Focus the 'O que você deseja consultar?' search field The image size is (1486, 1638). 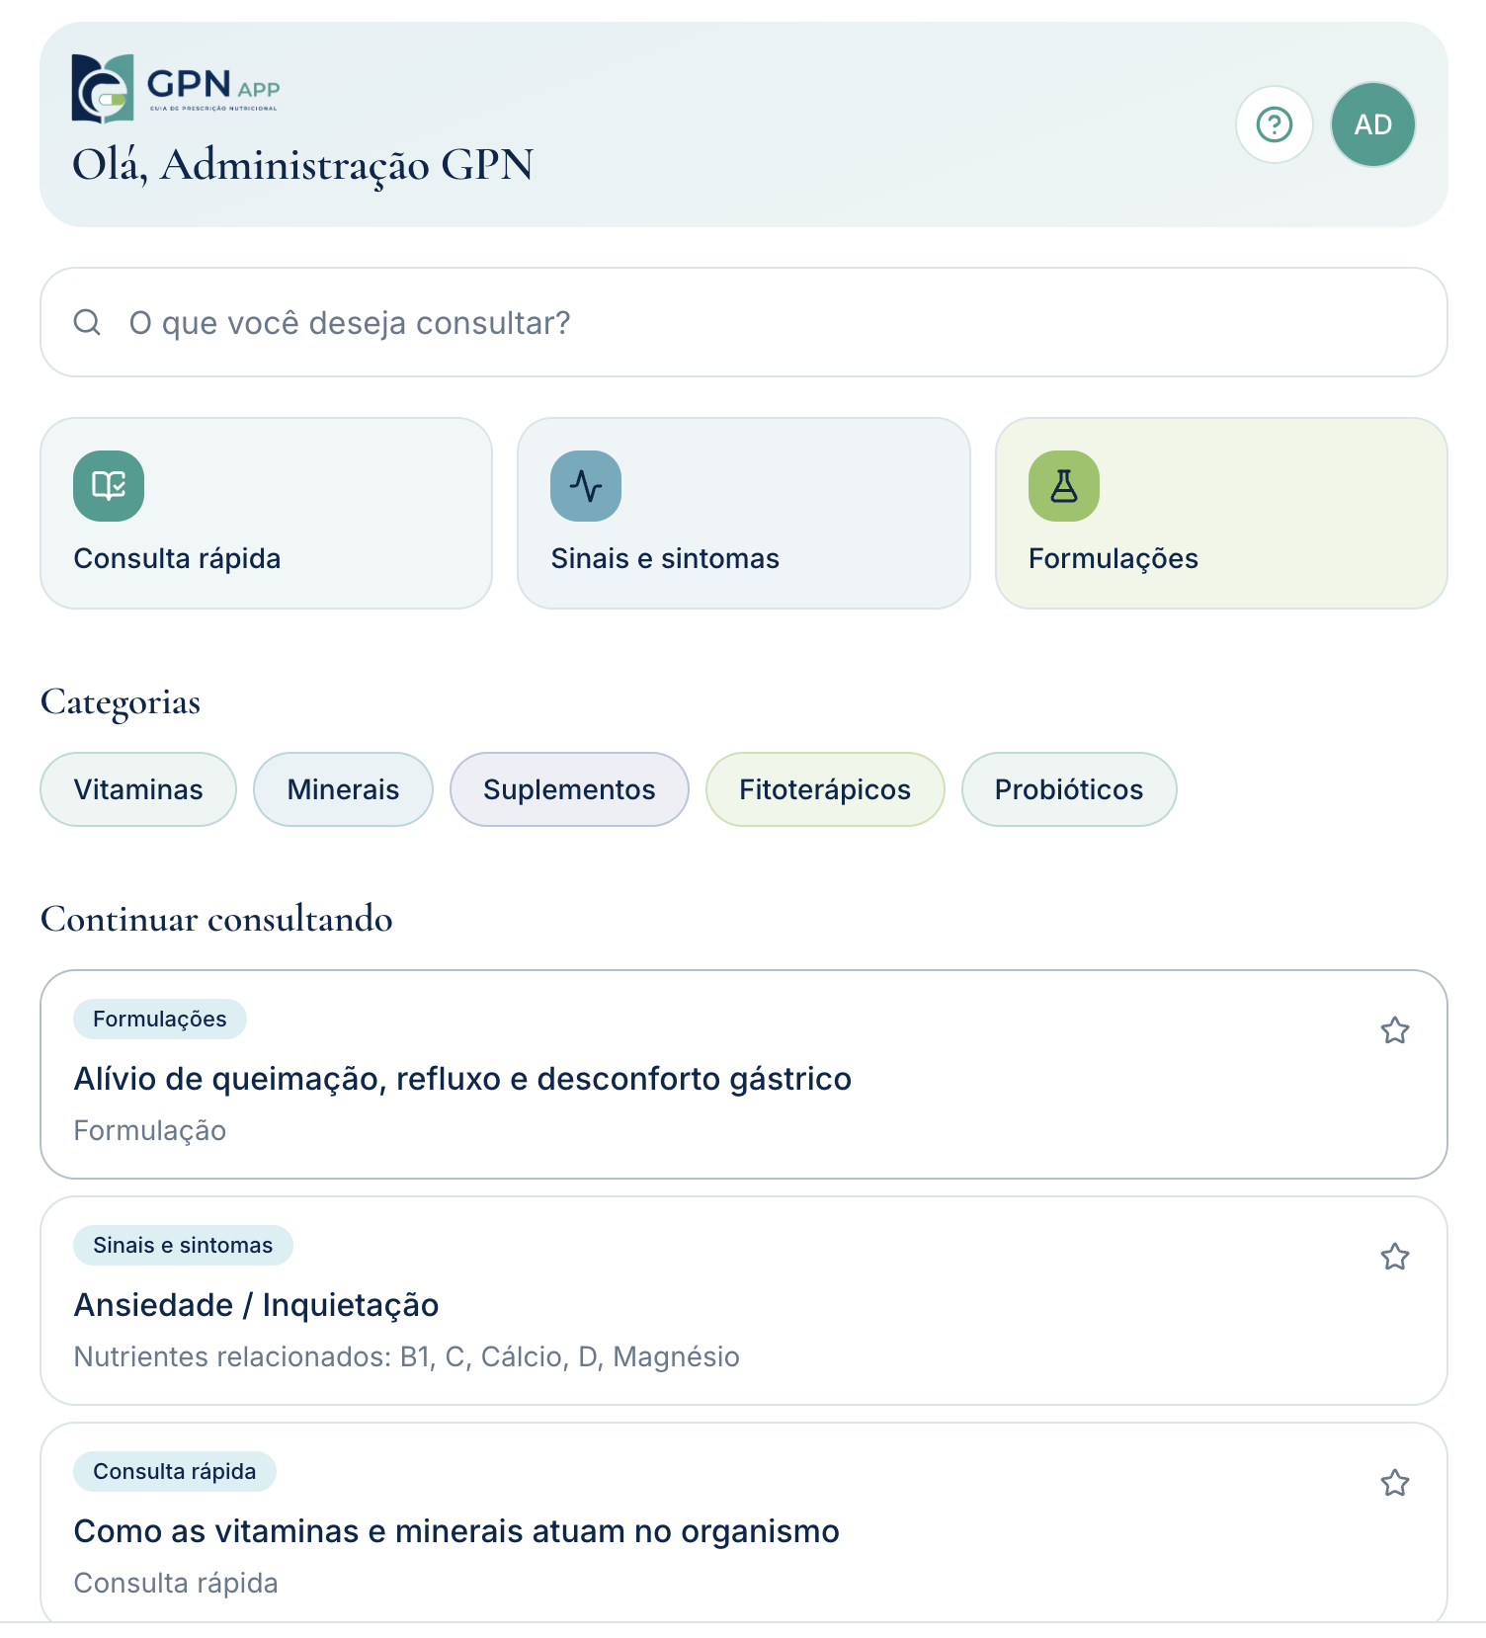click(x=744, y=322)
